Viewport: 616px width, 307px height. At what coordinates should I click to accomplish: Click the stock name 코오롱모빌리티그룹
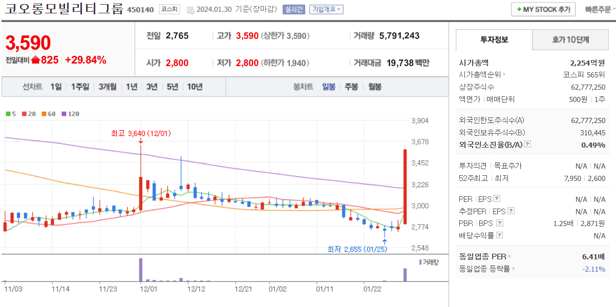[63, 9]
